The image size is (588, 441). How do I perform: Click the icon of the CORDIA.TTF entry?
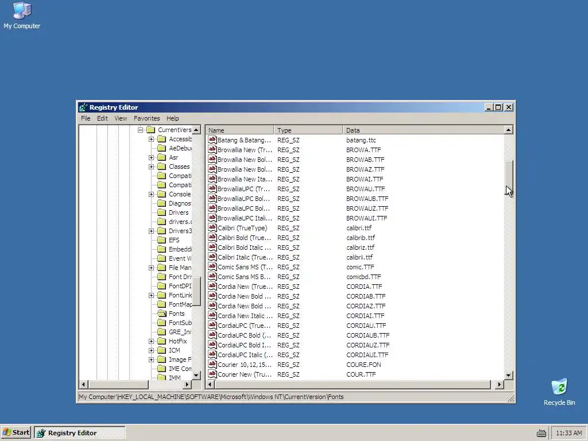click(x=212, y=286)
